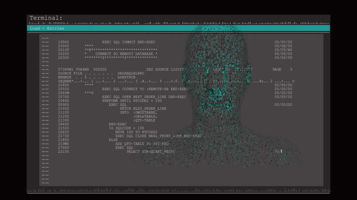Select the "Load - Entries" header bar
Viewport: 357px width, 200px height.
coord(178,28)
